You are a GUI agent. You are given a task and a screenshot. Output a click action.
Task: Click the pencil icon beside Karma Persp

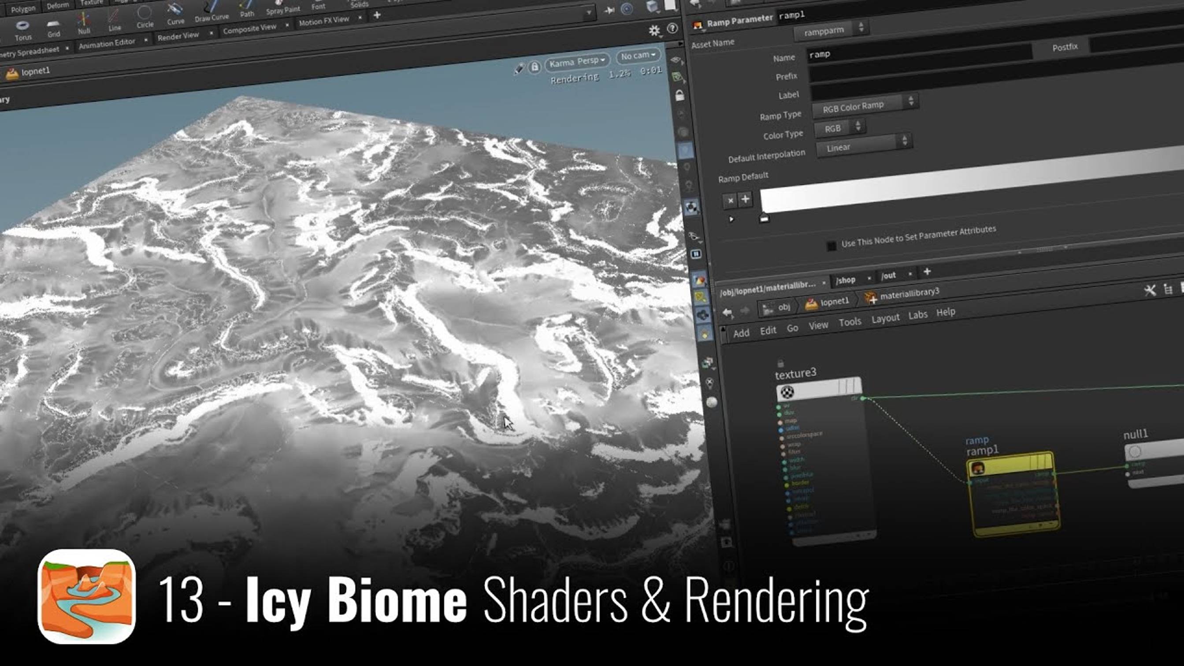[x=519, y=69]
